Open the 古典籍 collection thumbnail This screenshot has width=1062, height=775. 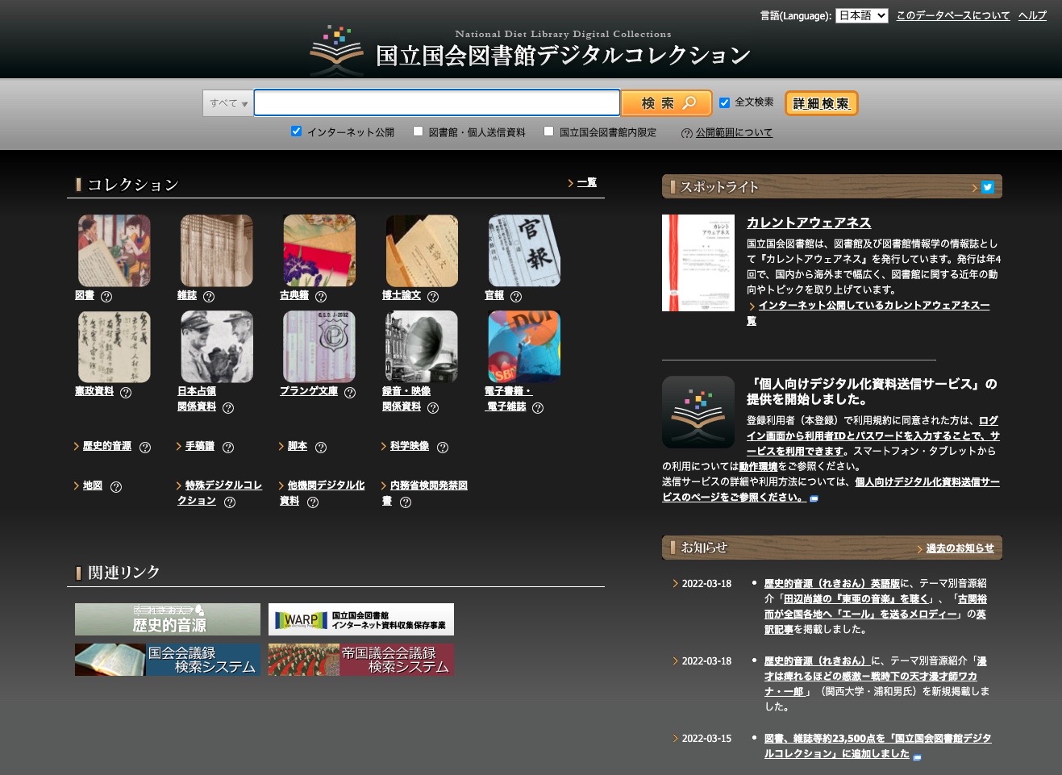(319, 251)
